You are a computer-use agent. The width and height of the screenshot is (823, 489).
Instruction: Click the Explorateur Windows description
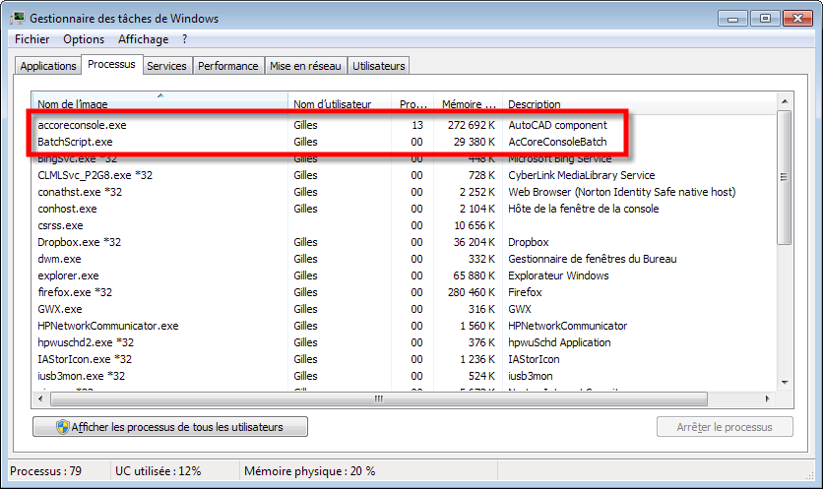[558, 275]
